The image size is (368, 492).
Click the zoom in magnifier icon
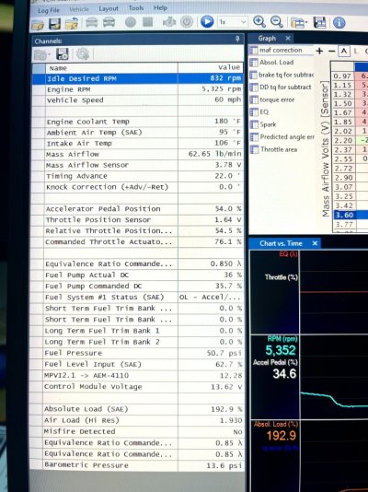259,21
